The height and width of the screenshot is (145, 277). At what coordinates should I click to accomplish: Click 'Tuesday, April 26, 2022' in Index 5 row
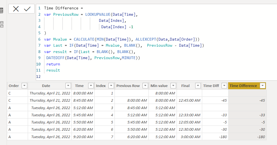[x=50, y=122]
